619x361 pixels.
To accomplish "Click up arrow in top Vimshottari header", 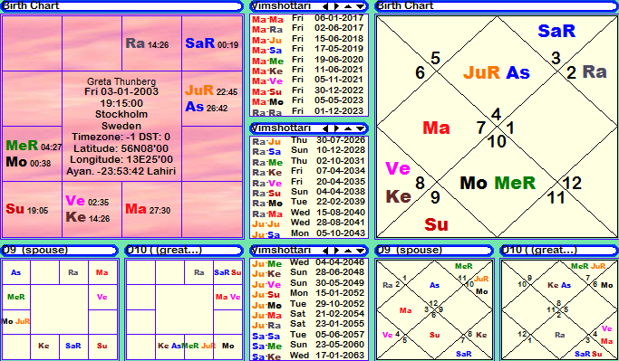I will [348, 6].
